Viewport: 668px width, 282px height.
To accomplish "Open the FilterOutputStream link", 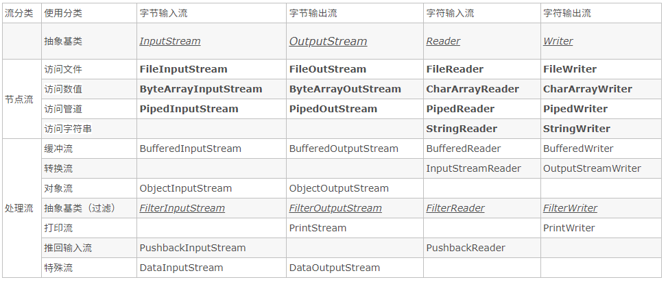I will [x=335, y=208].
